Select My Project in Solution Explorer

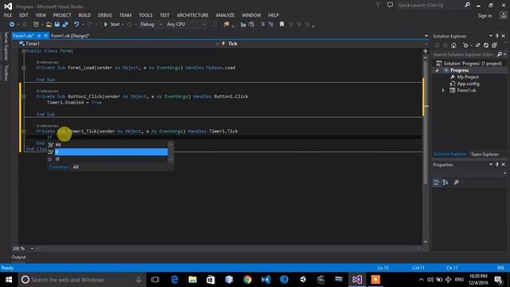coord(468,77)
